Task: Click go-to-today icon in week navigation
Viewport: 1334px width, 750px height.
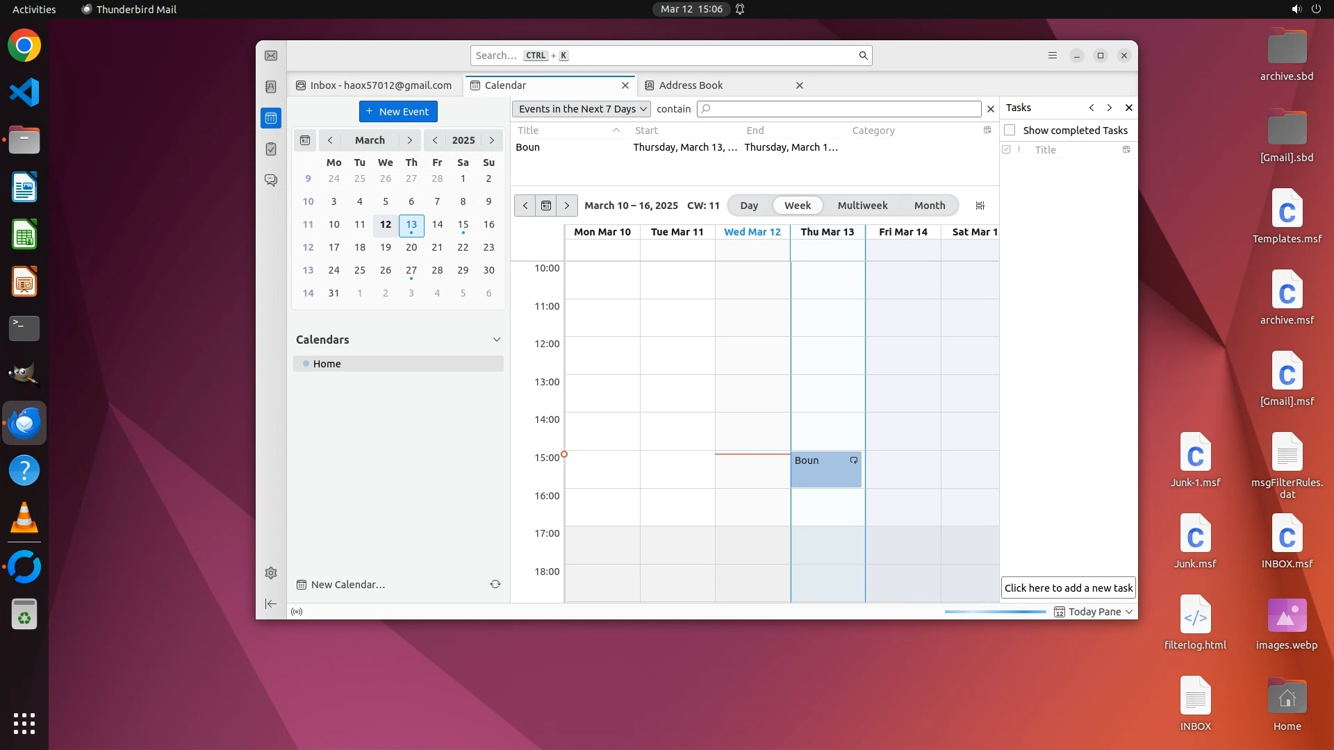Action: pos(546,206)
